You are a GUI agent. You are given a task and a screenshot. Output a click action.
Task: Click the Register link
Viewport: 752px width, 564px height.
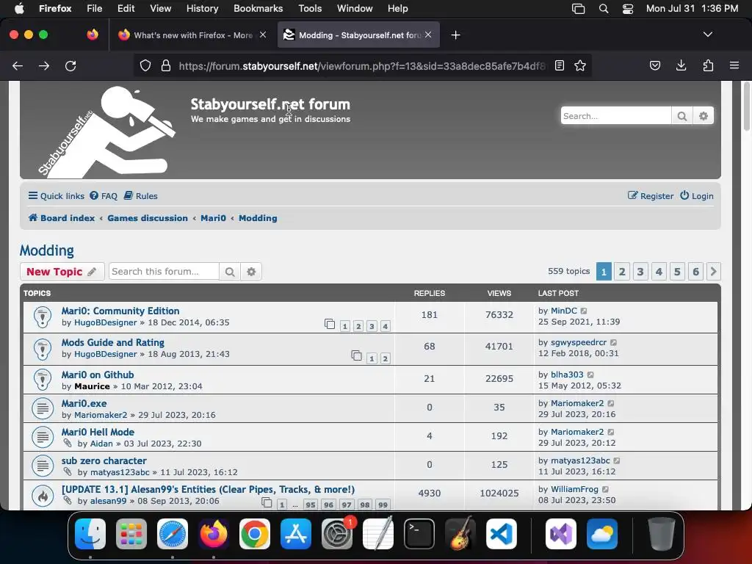coord(651,195)
